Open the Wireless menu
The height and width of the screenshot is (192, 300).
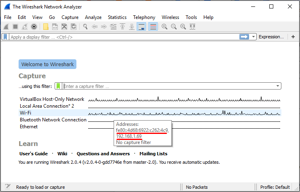coord(170,17)
